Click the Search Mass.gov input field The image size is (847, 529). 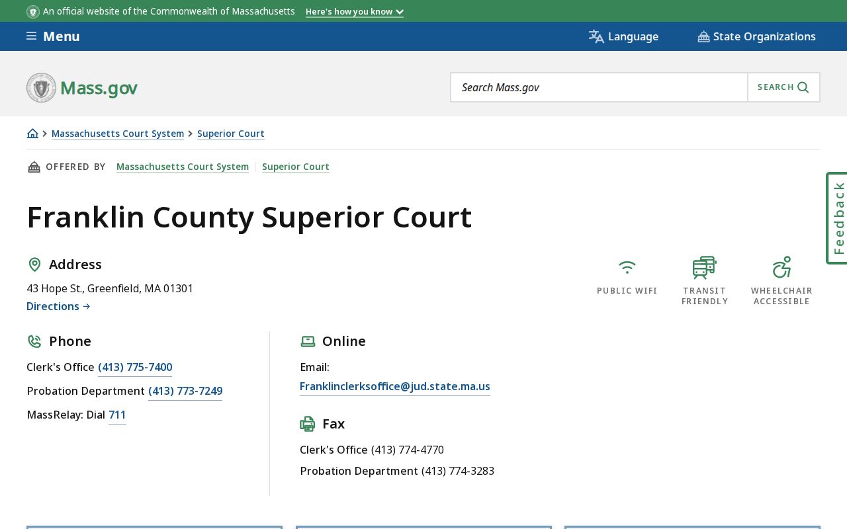pyautogui.click(x=600, y=87)
